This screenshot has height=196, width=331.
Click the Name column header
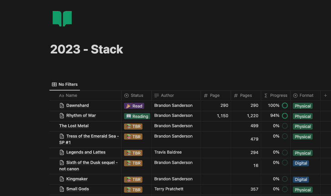(x=71, y=95)
